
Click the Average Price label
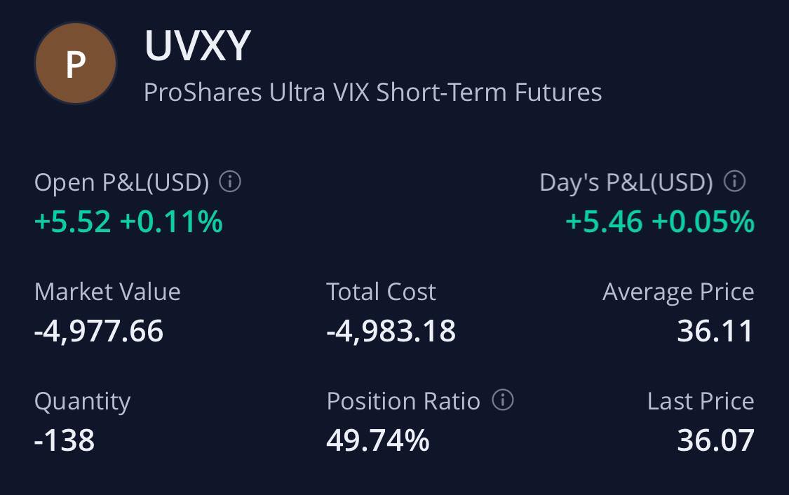click(x=678, y=292)
